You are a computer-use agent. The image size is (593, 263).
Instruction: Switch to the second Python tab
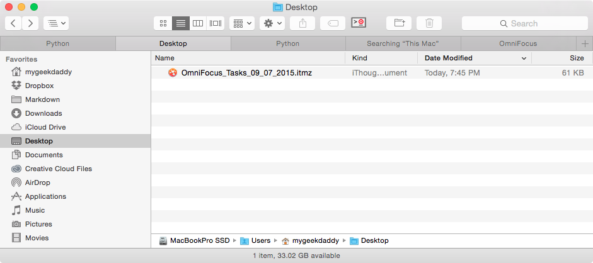[x=288, y=43]
